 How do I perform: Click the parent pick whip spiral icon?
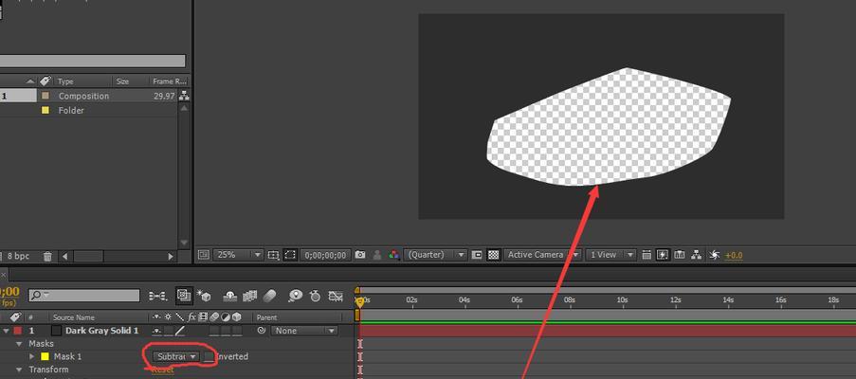[262, 331]
